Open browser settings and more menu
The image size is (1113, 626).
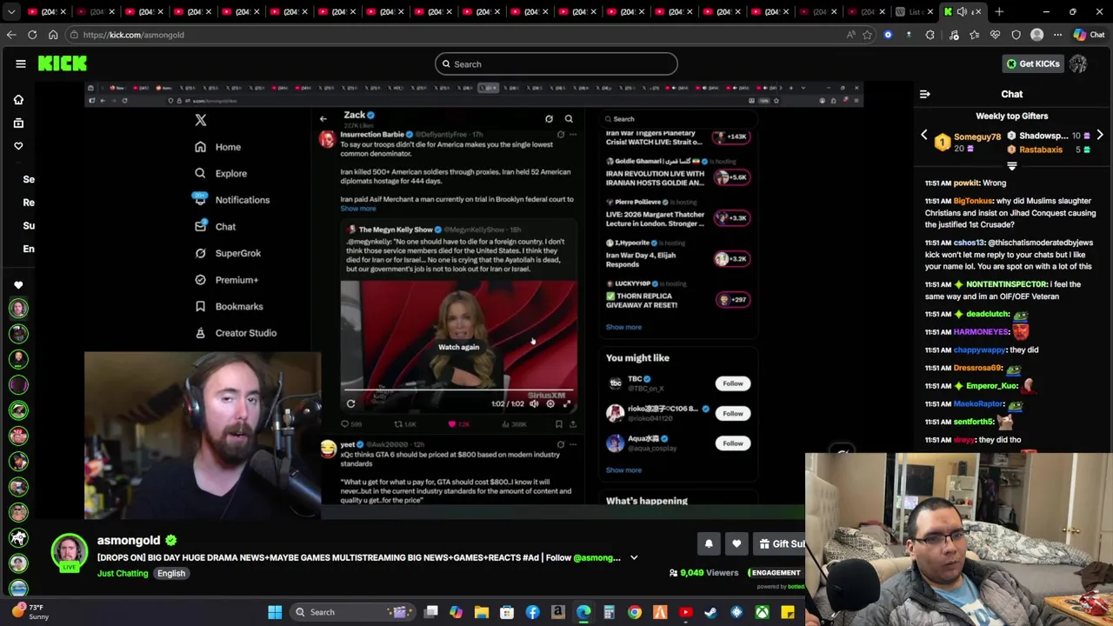[x=1057, y=35]
